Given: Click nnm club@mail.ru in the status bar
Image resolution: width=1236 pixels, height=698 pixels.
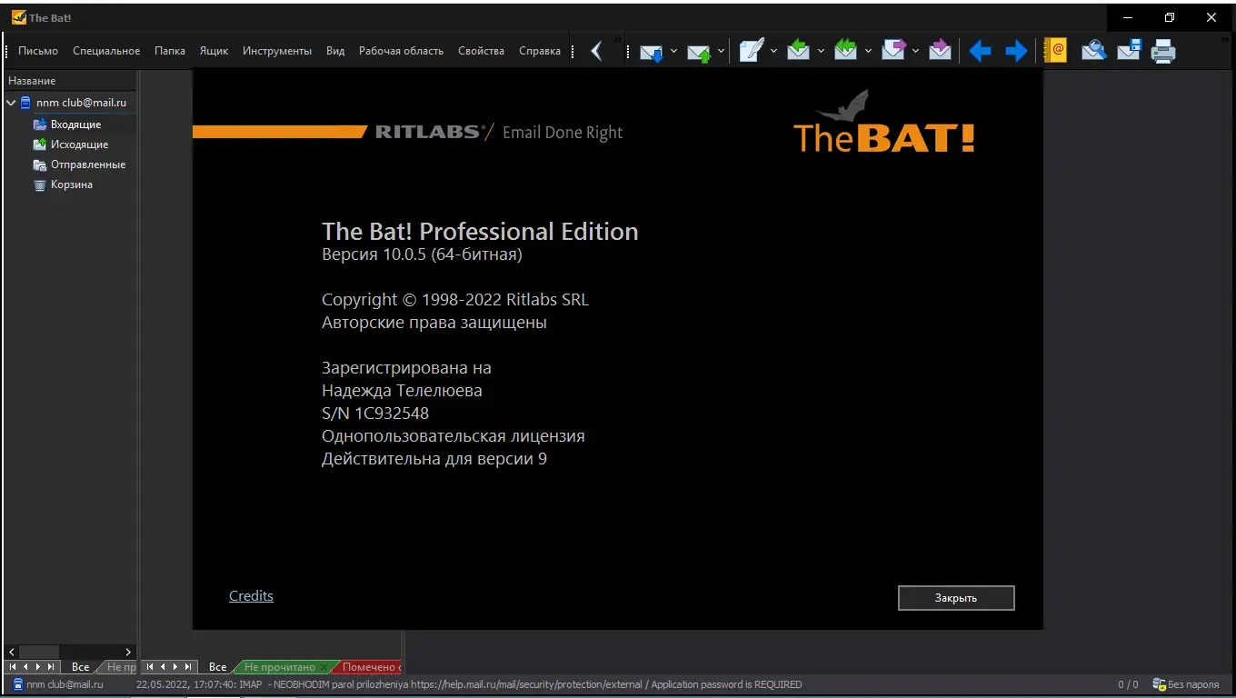Looking at the screenshot, I should pyautogui.click(x=65, y=684).
